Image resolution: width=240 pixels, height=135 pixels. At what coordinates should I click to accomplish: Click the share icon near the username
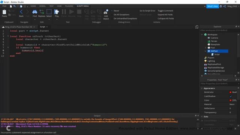(225, 6)
